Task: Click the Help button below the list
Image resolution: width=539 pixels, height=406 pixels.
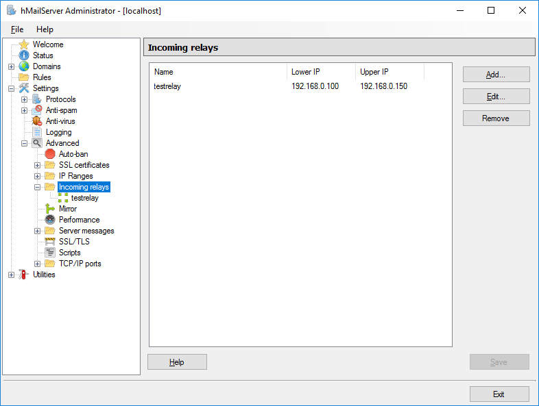Action: click(x=177, y=362)
